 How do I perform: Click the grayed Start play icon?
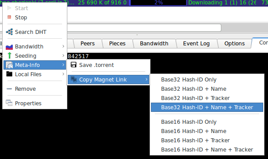tap(9, 8)
